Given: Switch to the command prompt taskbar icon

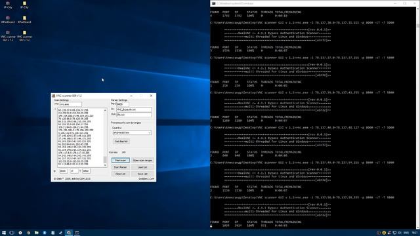Looking at the screenshot, I should [x=77, y=233].
